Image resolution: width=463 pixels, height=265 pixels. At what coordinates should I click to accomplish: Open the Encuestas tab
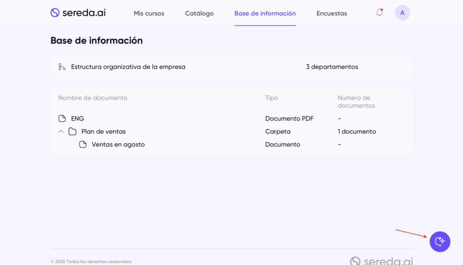[x=331, y=14]
